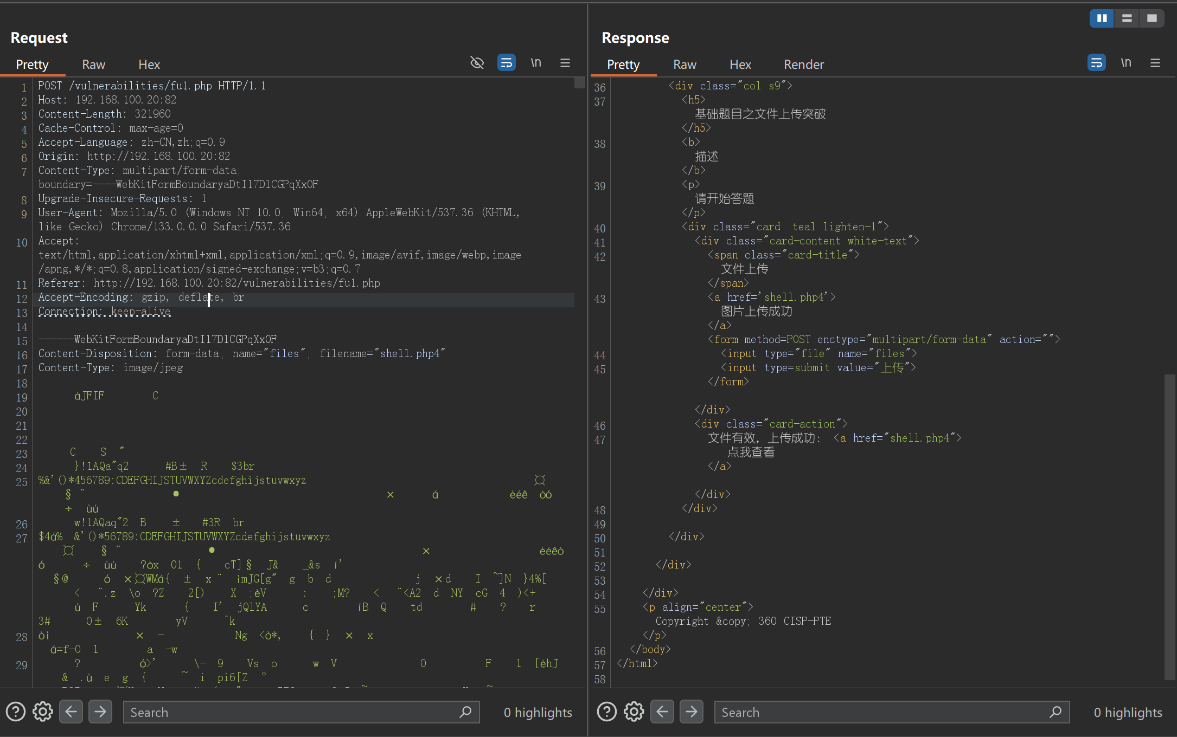Open Request panel help icon

(16, 712)
